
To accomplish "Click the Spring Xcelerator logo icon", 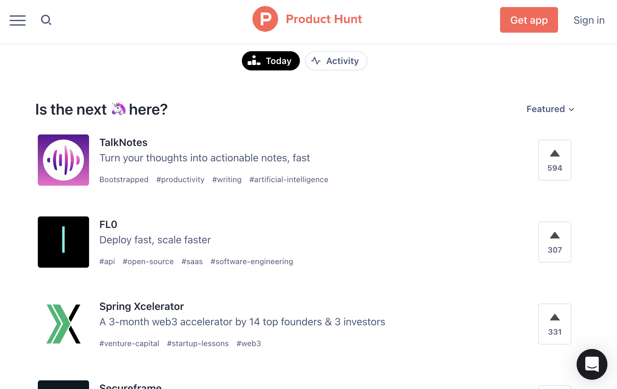I will coord(63,324).
